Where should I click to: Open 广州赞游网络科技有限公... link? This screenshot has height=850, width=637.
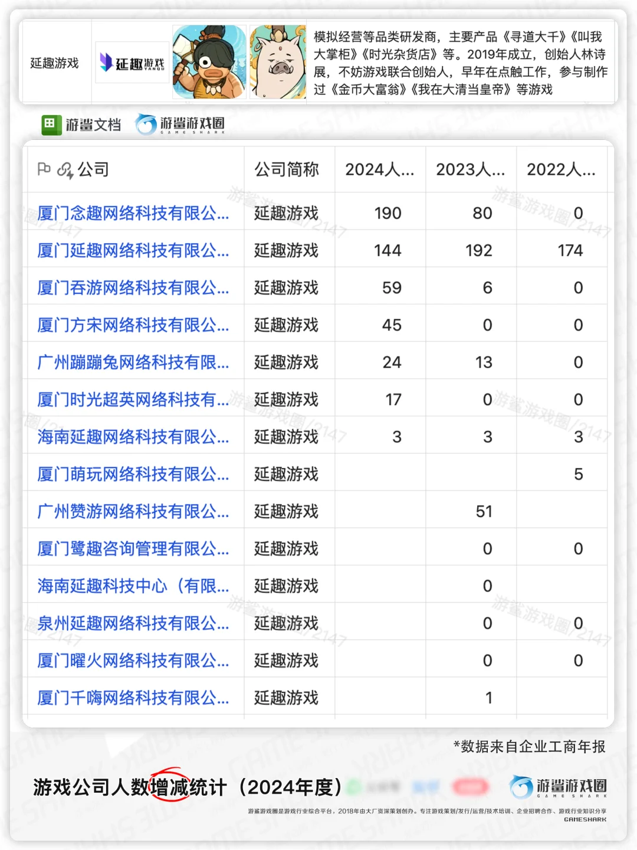click(133, 511)
